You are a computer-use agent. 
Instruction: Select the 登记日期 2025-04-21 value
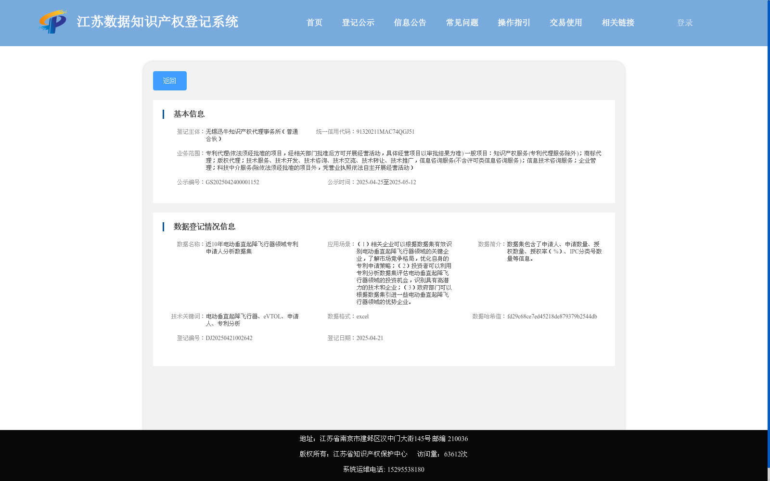(369, 338)
